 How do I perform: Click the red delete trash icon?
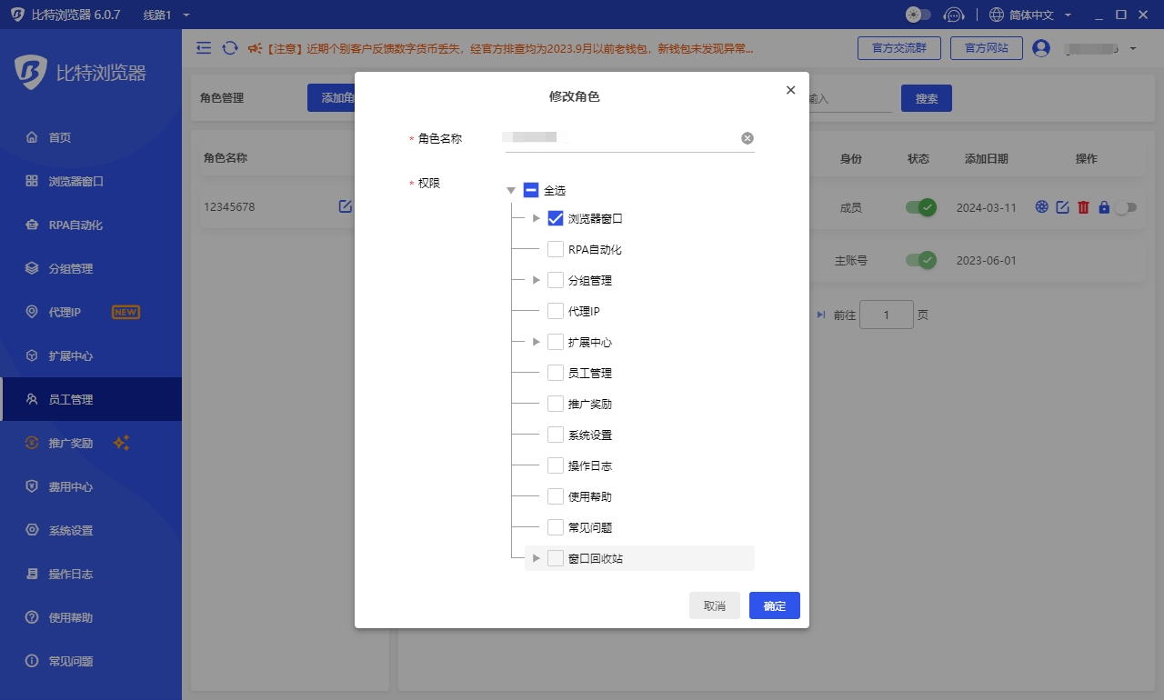(x=1083, y=207)
